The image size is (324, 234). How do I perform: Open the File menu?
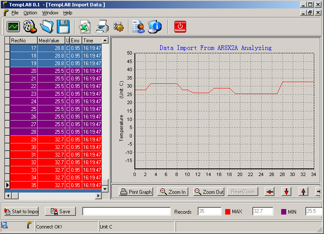pos(15,13)
